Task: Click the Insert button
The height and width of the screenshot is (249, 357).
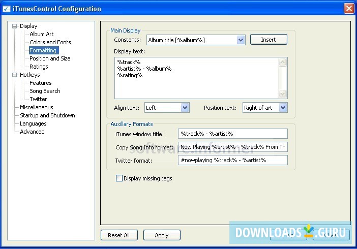Action: 269,40
